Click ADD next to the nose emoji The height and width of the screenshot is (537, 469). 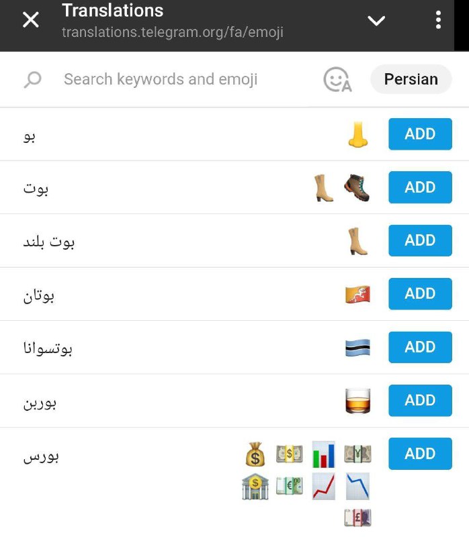[420, 134]
